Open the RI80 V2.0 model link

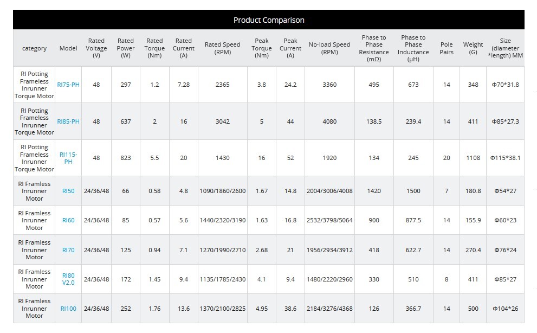pos(68,279)
